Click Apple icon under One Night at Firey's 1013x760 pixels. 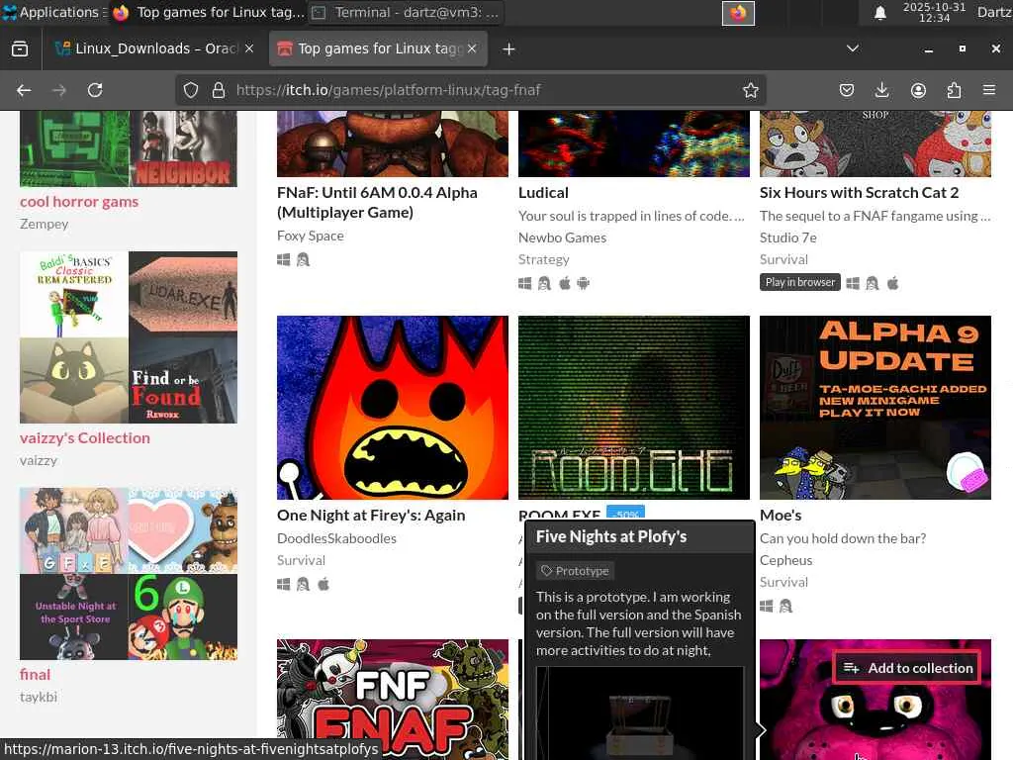click(323, 584)
